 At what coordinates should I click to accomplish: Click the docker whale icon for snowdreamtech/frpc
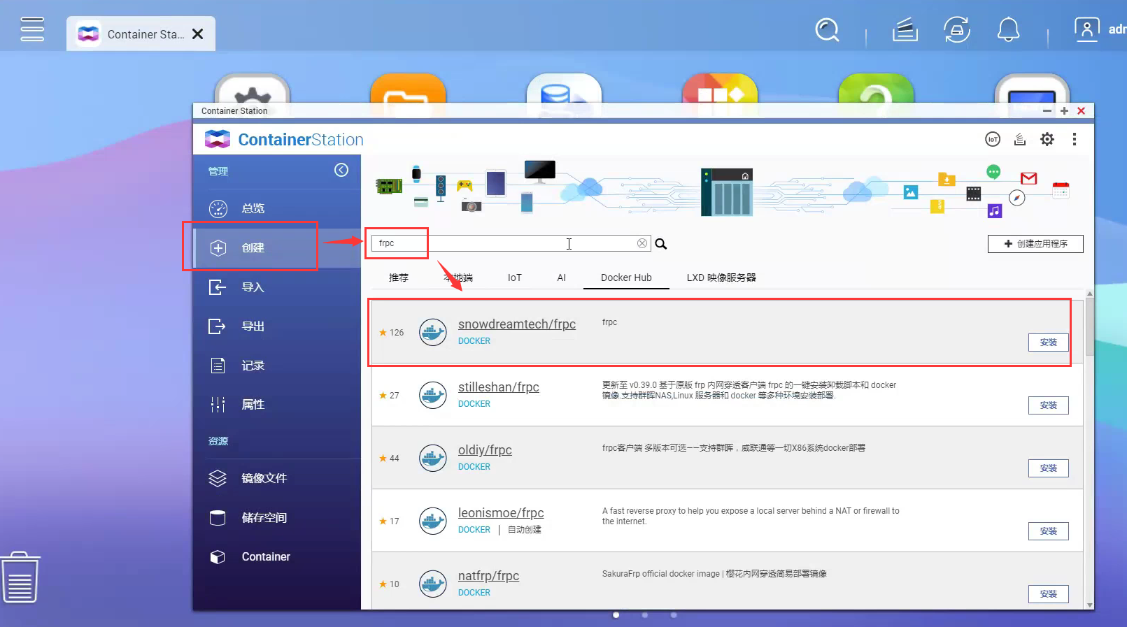pos(433,332)
